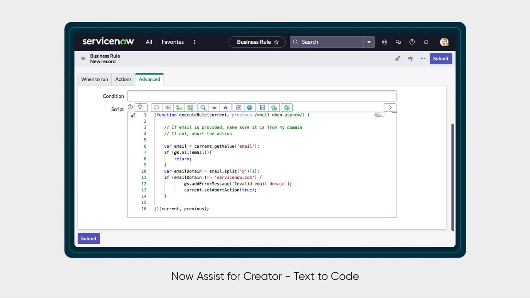
Task: Click the 'abort the action' comment line
Action: coord(198,134)
